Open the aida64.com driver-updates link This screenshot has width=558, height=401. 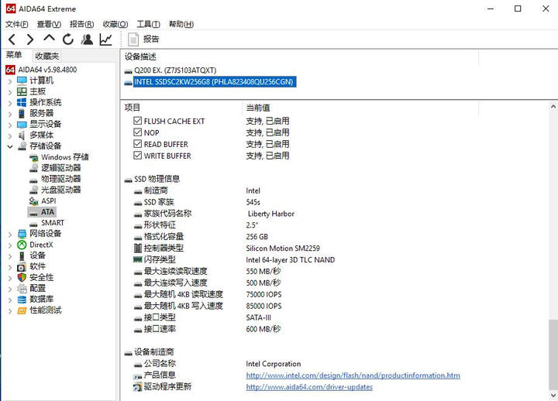(x=309, y=387)
